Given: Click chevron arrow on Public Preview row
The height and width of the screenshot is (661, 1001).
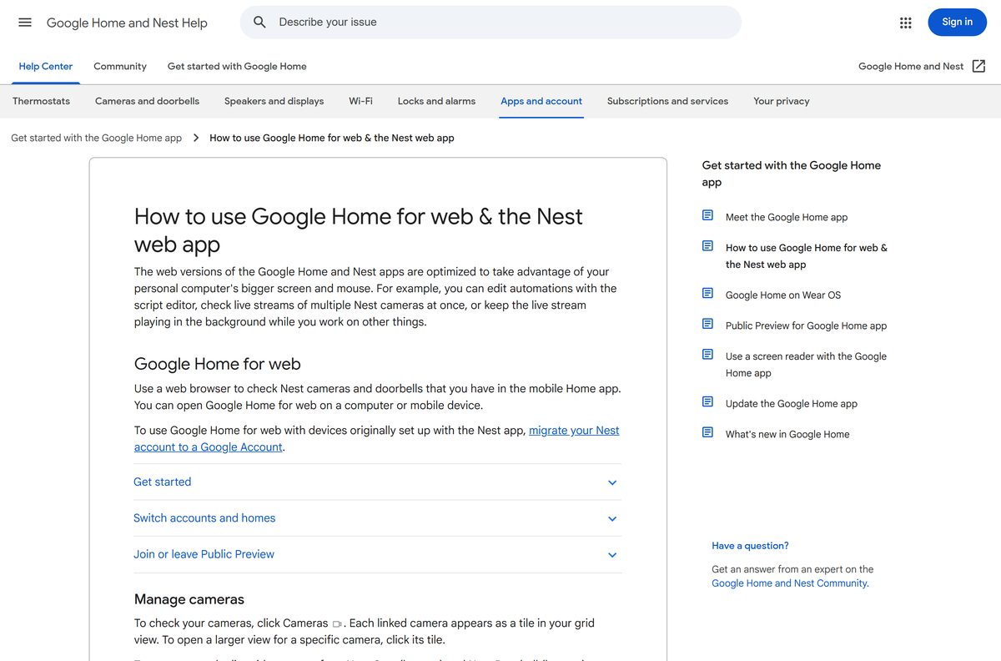Looking at the screenshot, I should pos(612,555).
